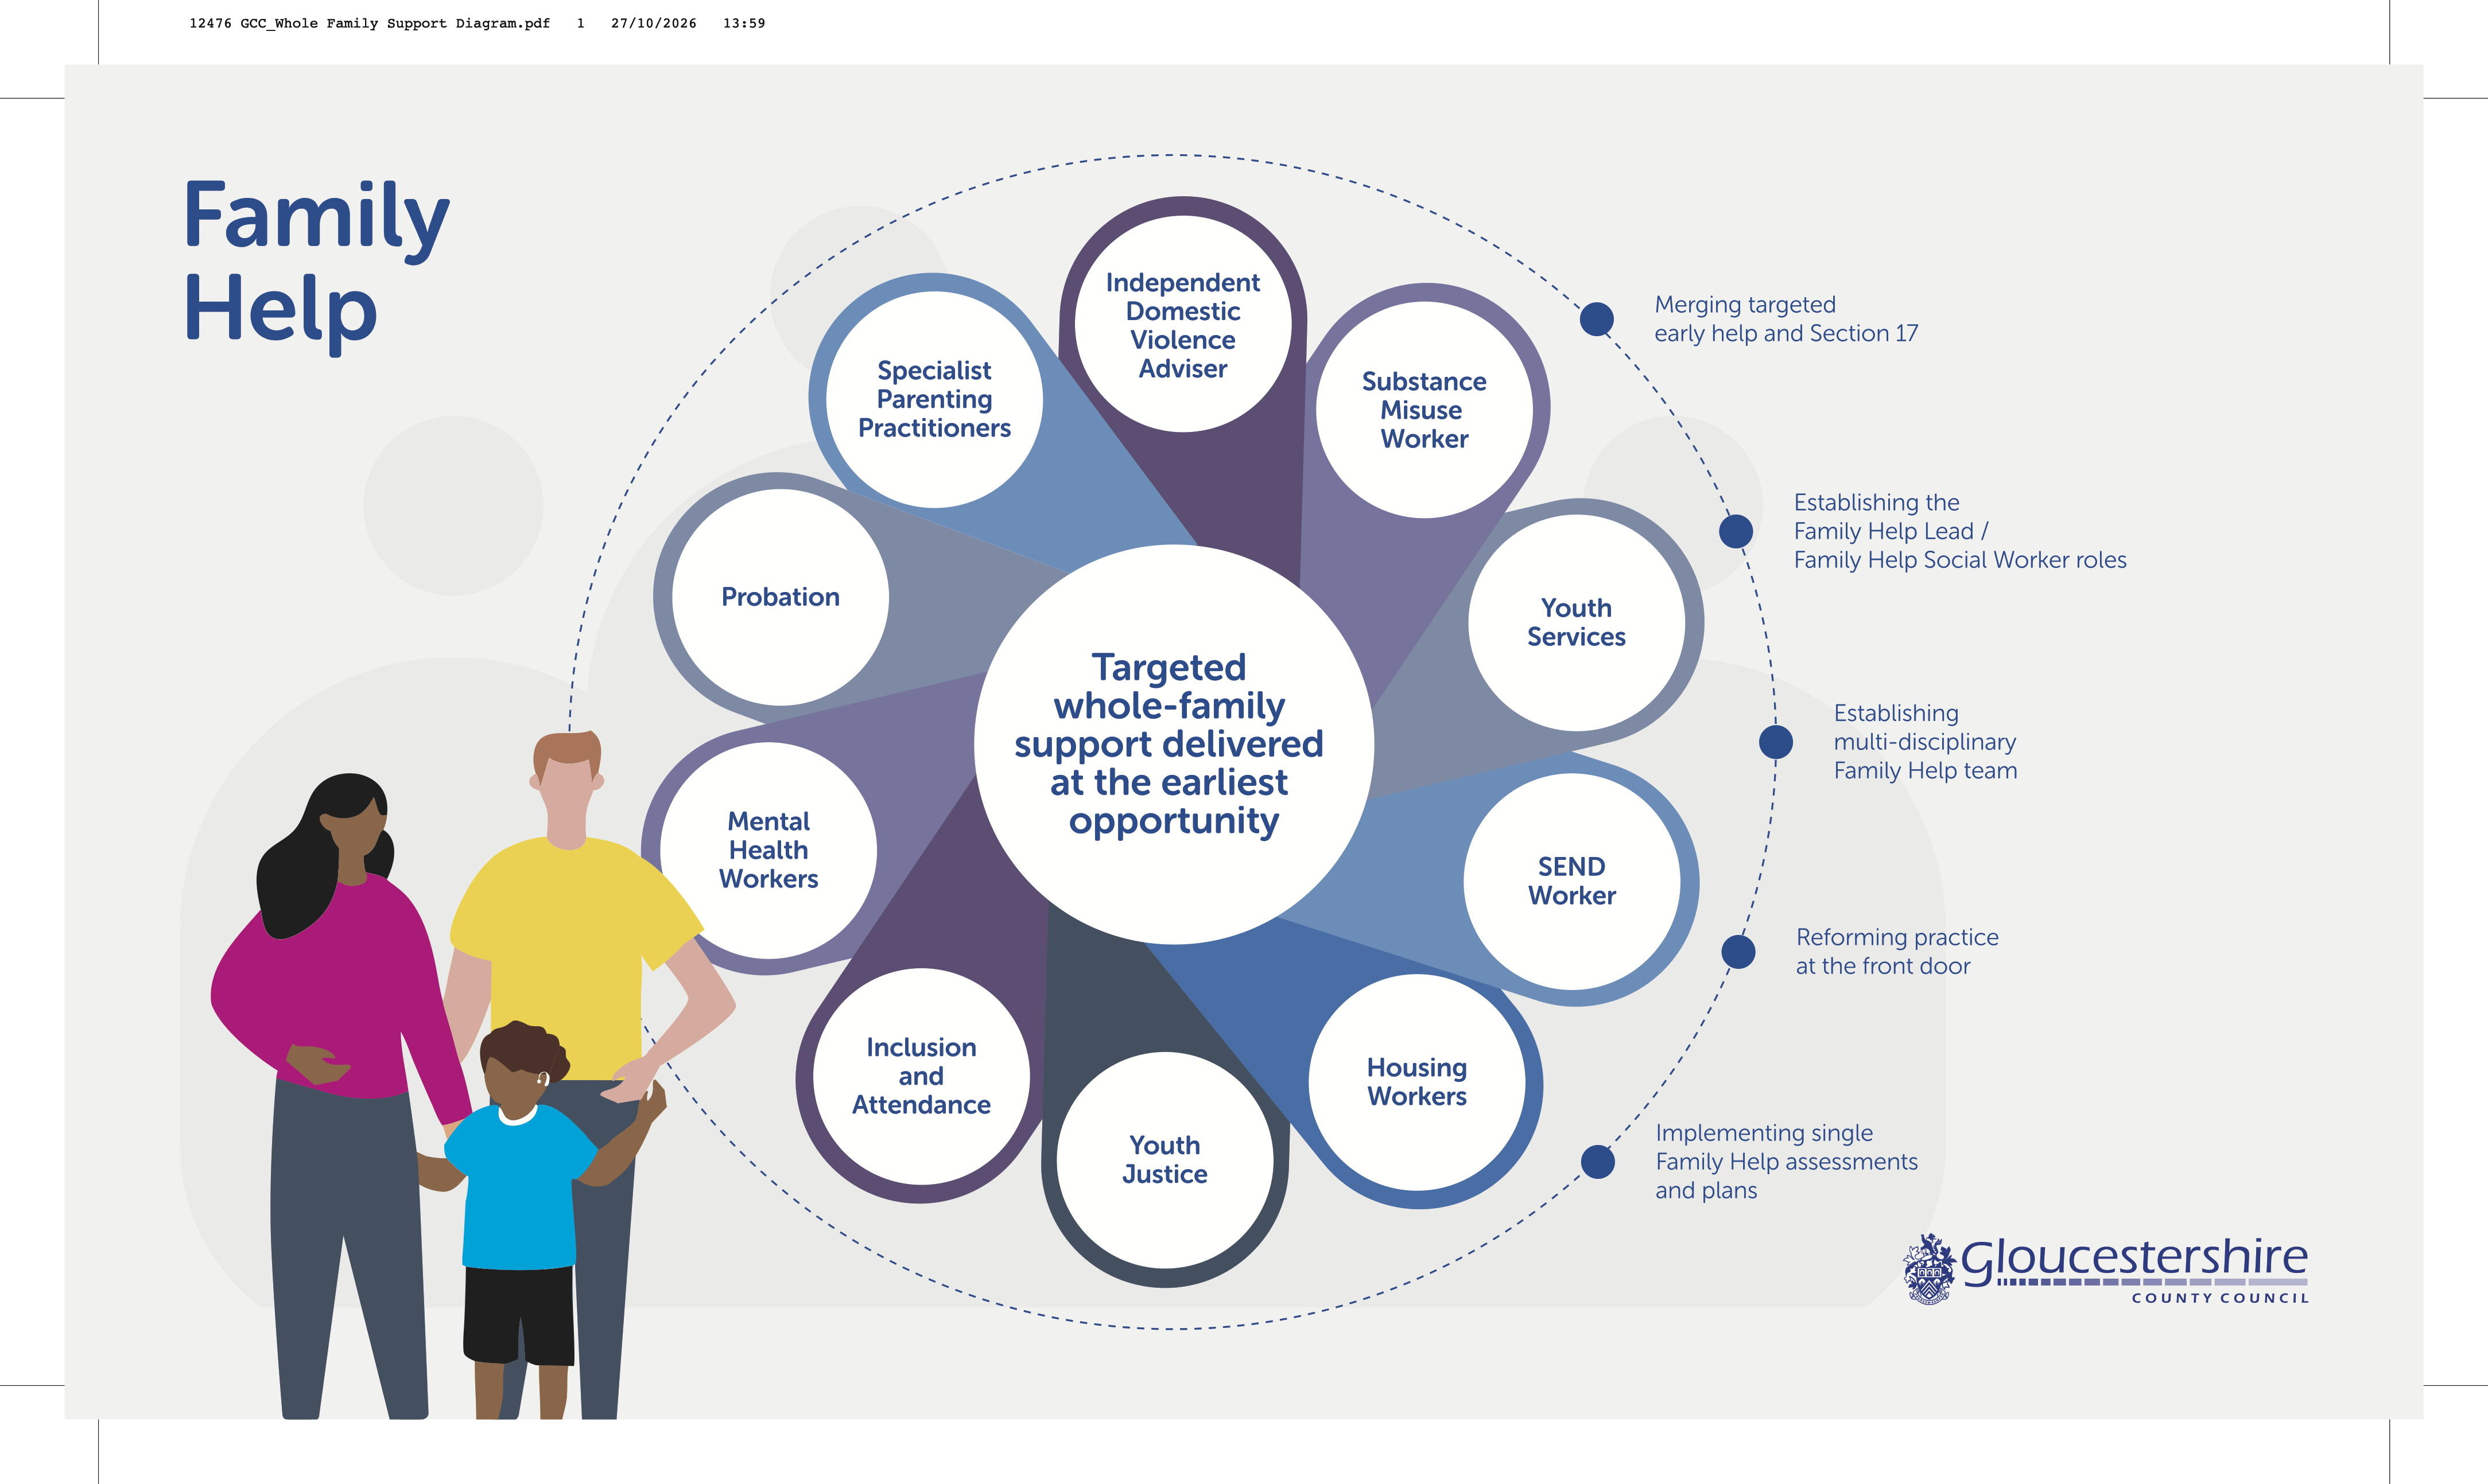Click the text Family Help Social Worker roles

coord(1960,560)
